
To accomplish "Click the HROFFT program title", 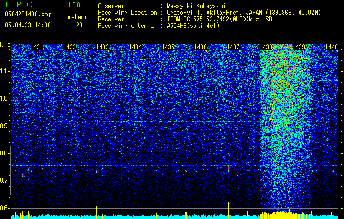I will click(x=33, y=4).
